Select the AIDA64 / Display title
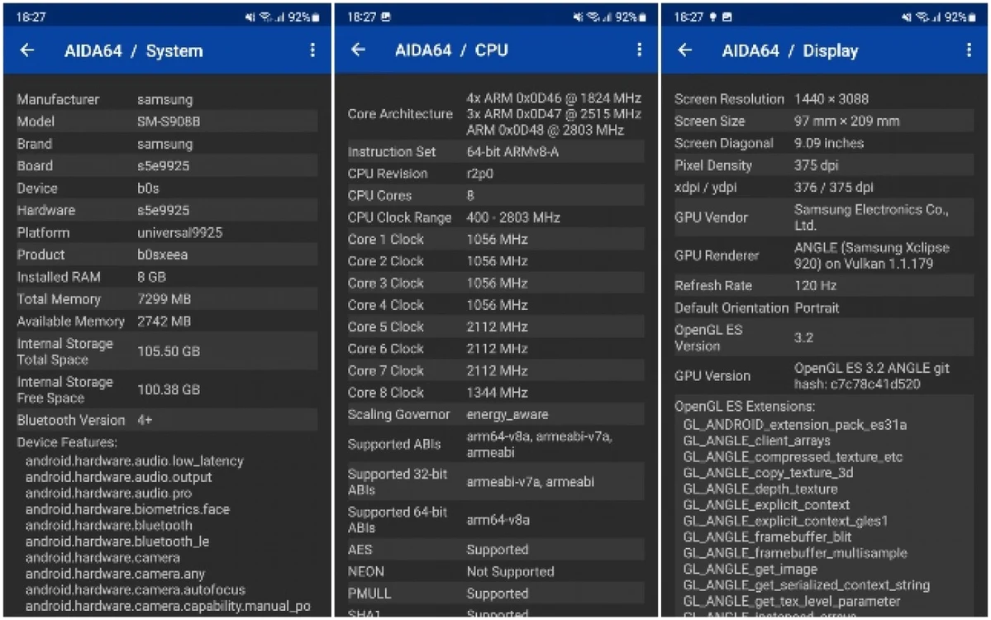 point(790,51)
